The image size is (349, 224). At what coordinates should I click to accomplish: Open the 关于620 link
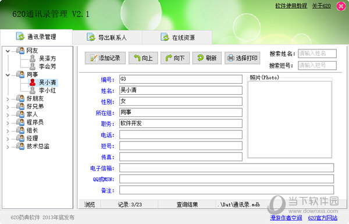[x=322, y=6]
